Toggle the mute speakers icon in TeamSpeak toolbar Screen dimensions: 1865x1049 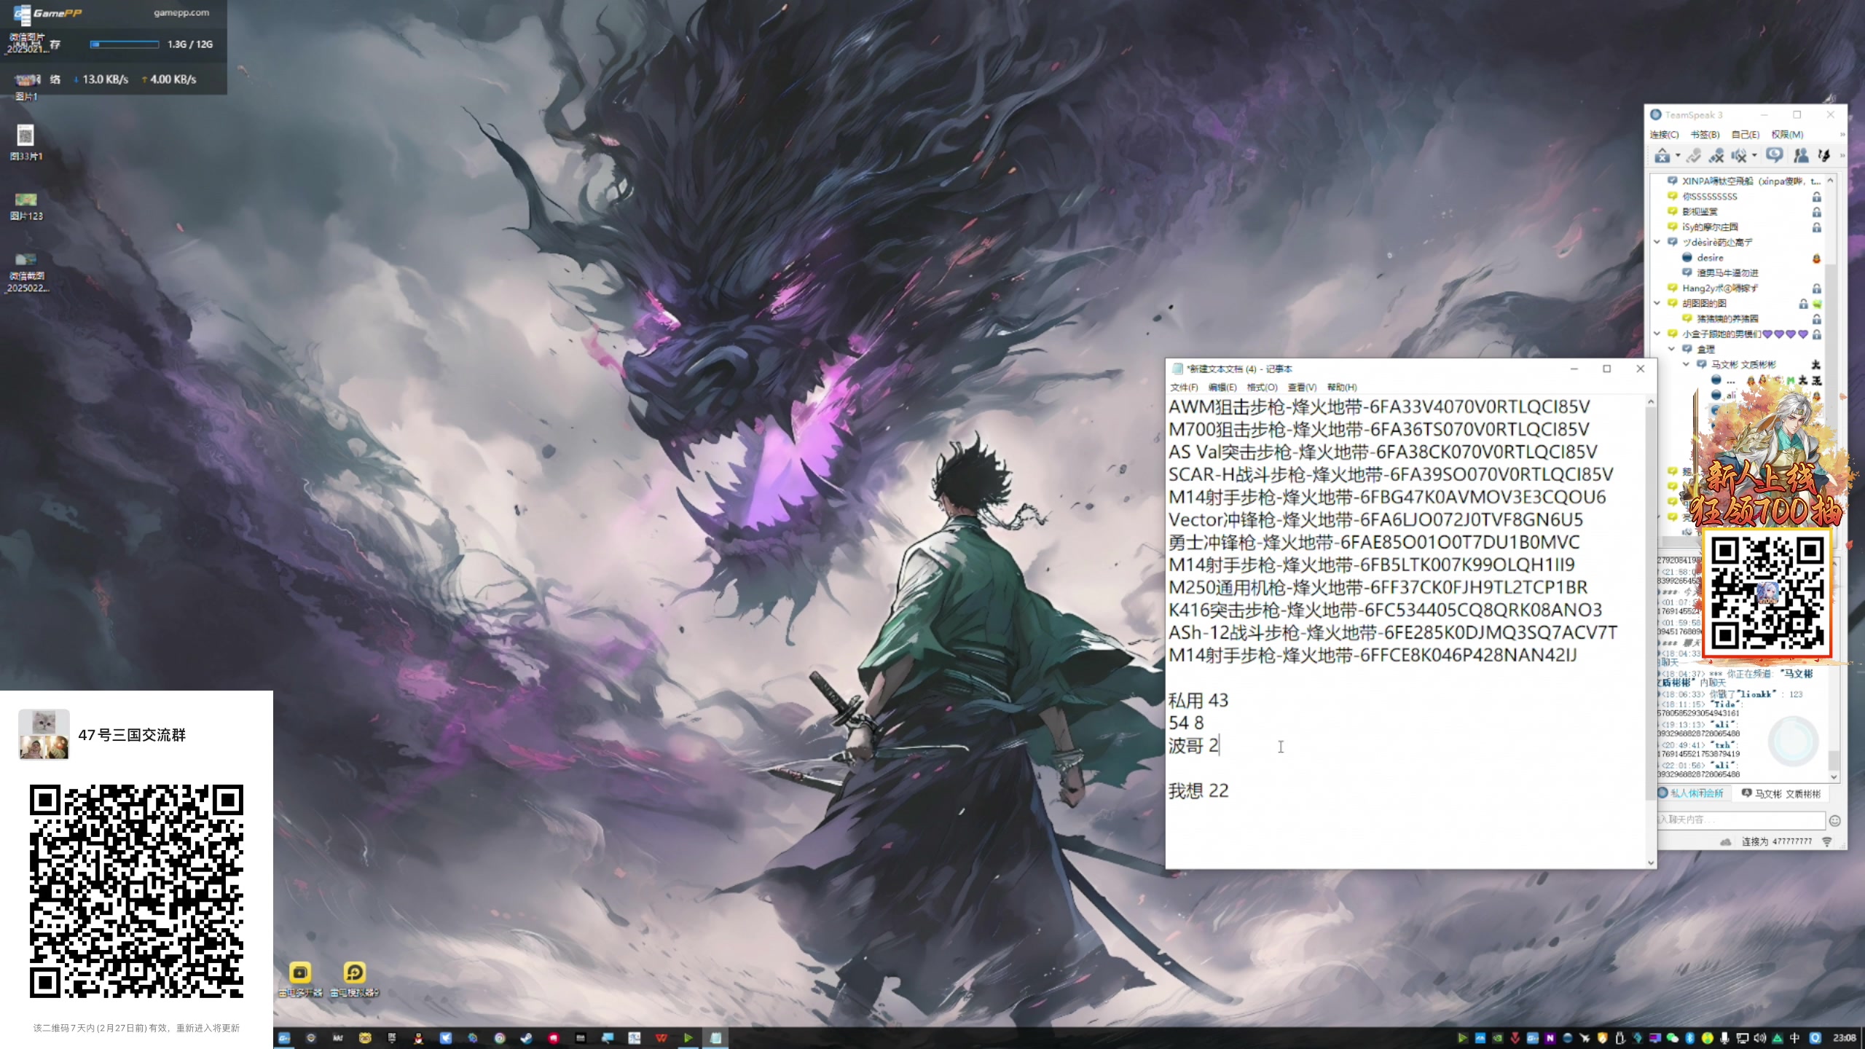pyautogui.click(x=1739, y=155)
